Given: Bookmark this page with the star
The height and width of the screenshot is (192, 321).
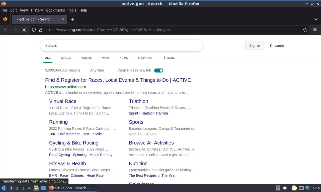Looking at the screenshot, I should pyautogui.click(x=305, y=30).
